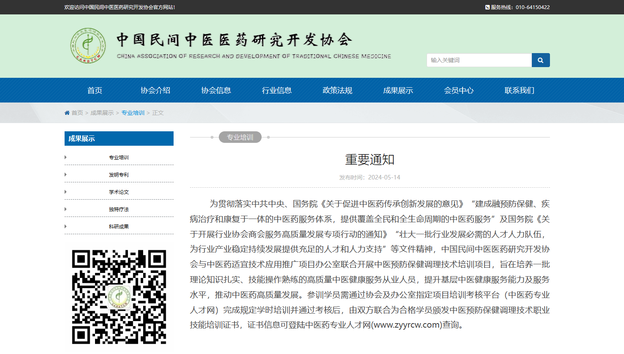Image resolution: width=624 pixels, height=354 pixels.
Task: Open 协会信息 navigation menu
Action: point(216,90)
